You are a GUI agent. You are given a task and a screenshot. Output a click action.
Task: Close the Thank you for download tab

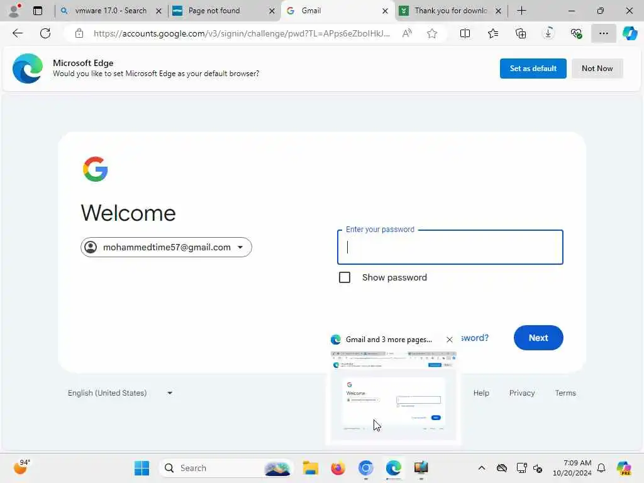pos(498,11)
